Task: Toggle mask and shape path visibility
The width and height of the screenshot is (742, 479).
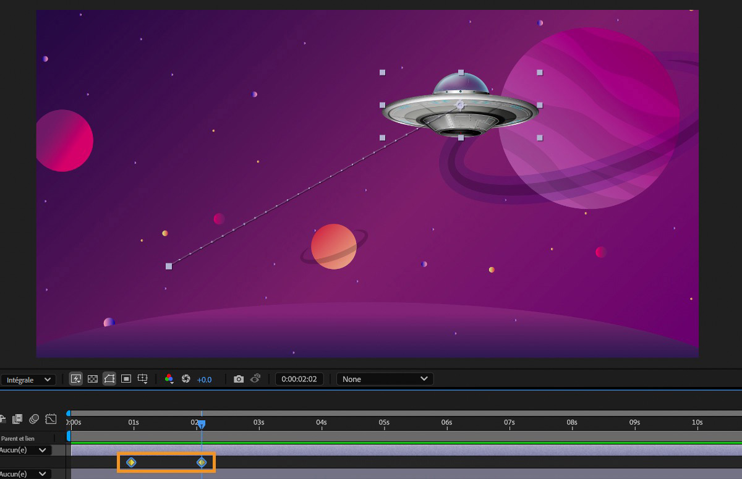Action: (109, 379)
